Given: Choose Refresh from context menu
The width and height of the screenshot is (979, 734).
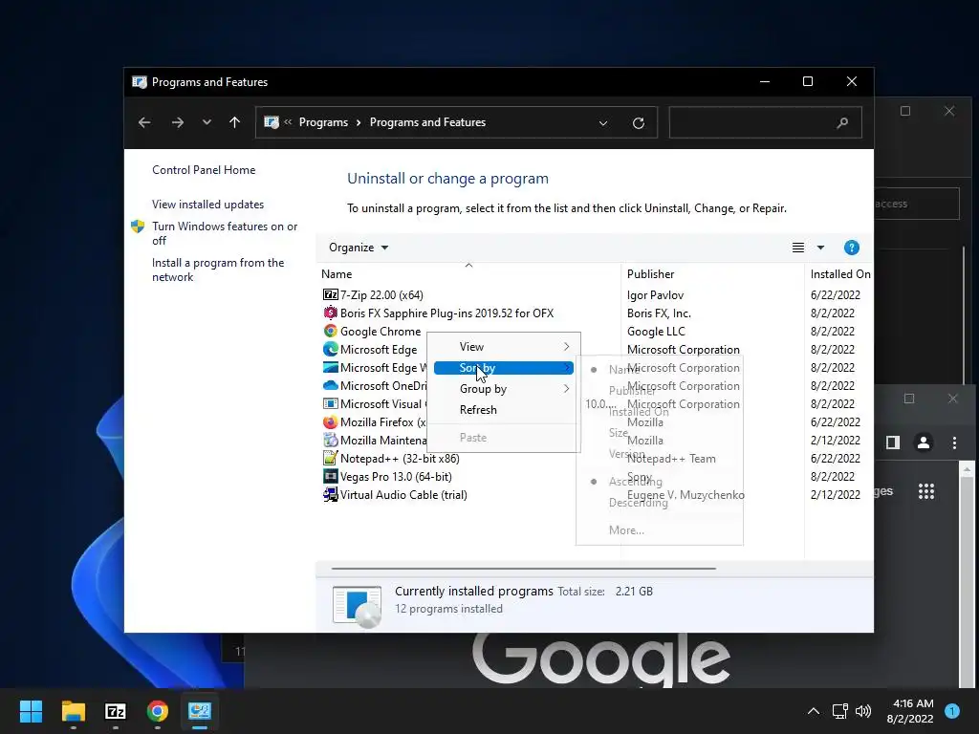Looking at the screenshot, I should click(x=504, y=410).
